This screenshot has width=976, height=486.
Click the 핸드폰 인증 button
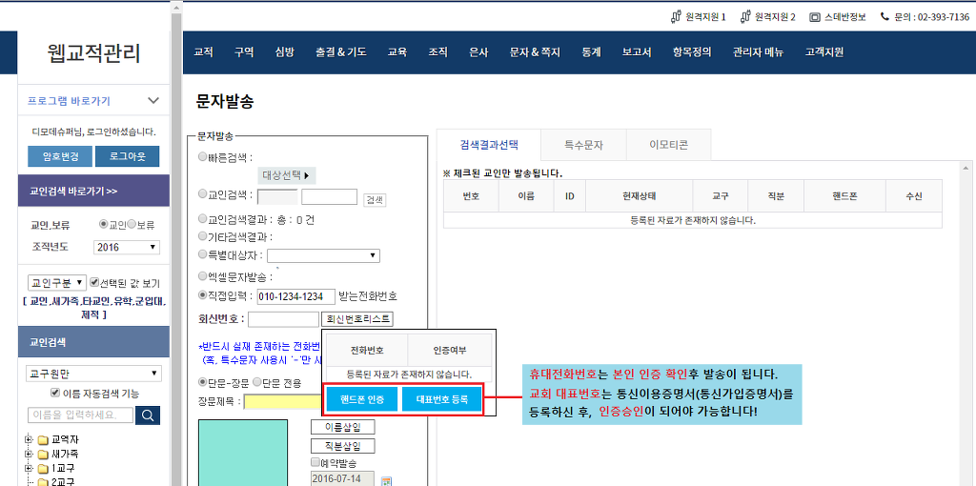[362, 399]
